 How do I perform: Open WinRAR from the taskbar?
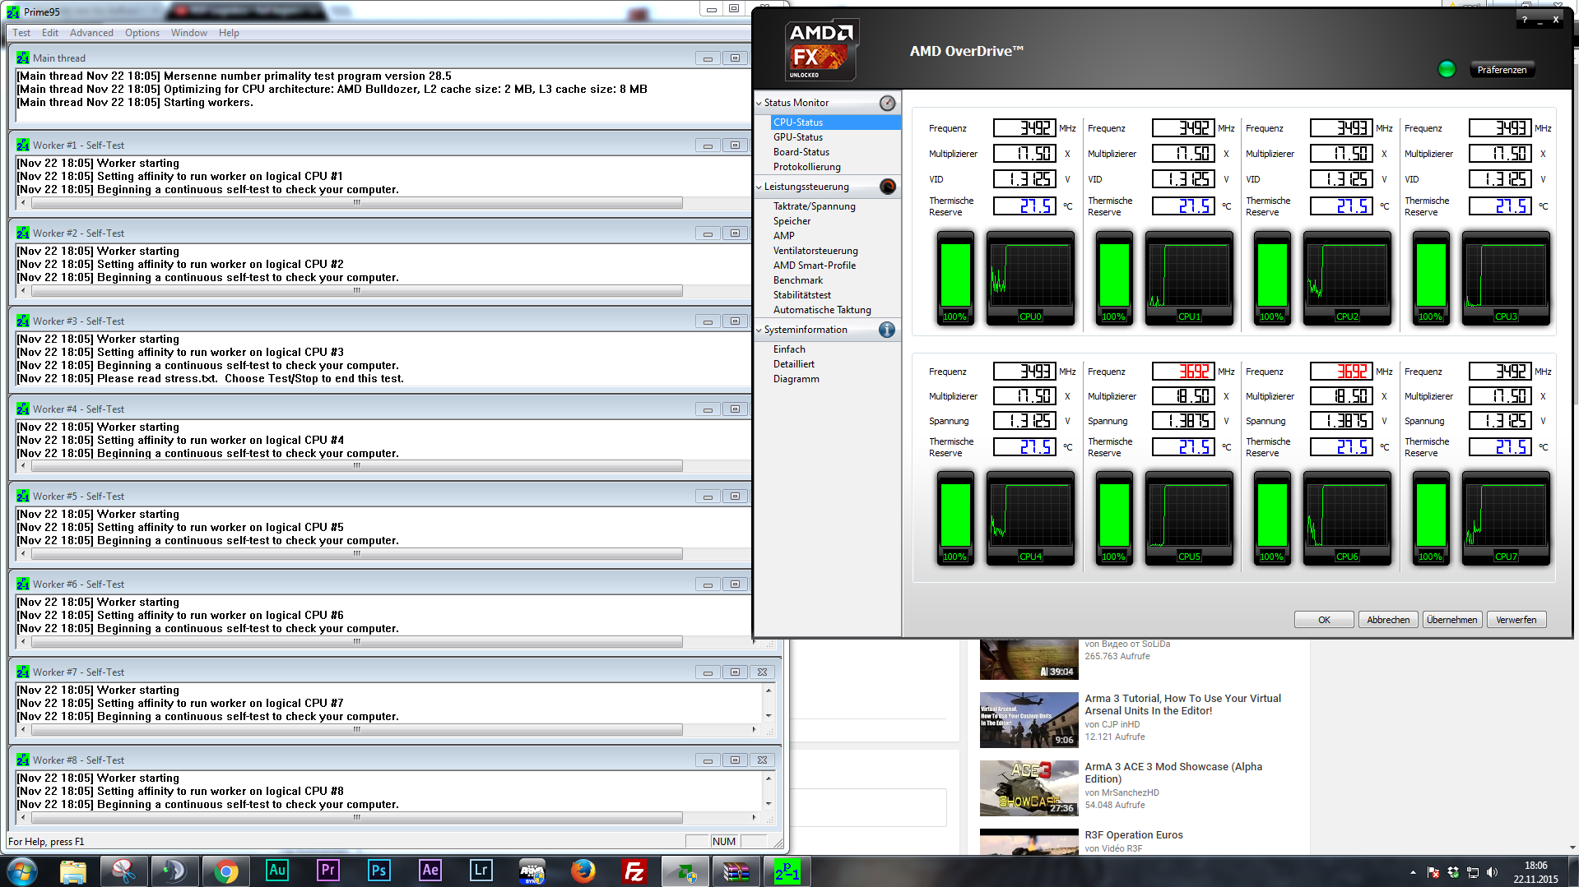(736, 871)
